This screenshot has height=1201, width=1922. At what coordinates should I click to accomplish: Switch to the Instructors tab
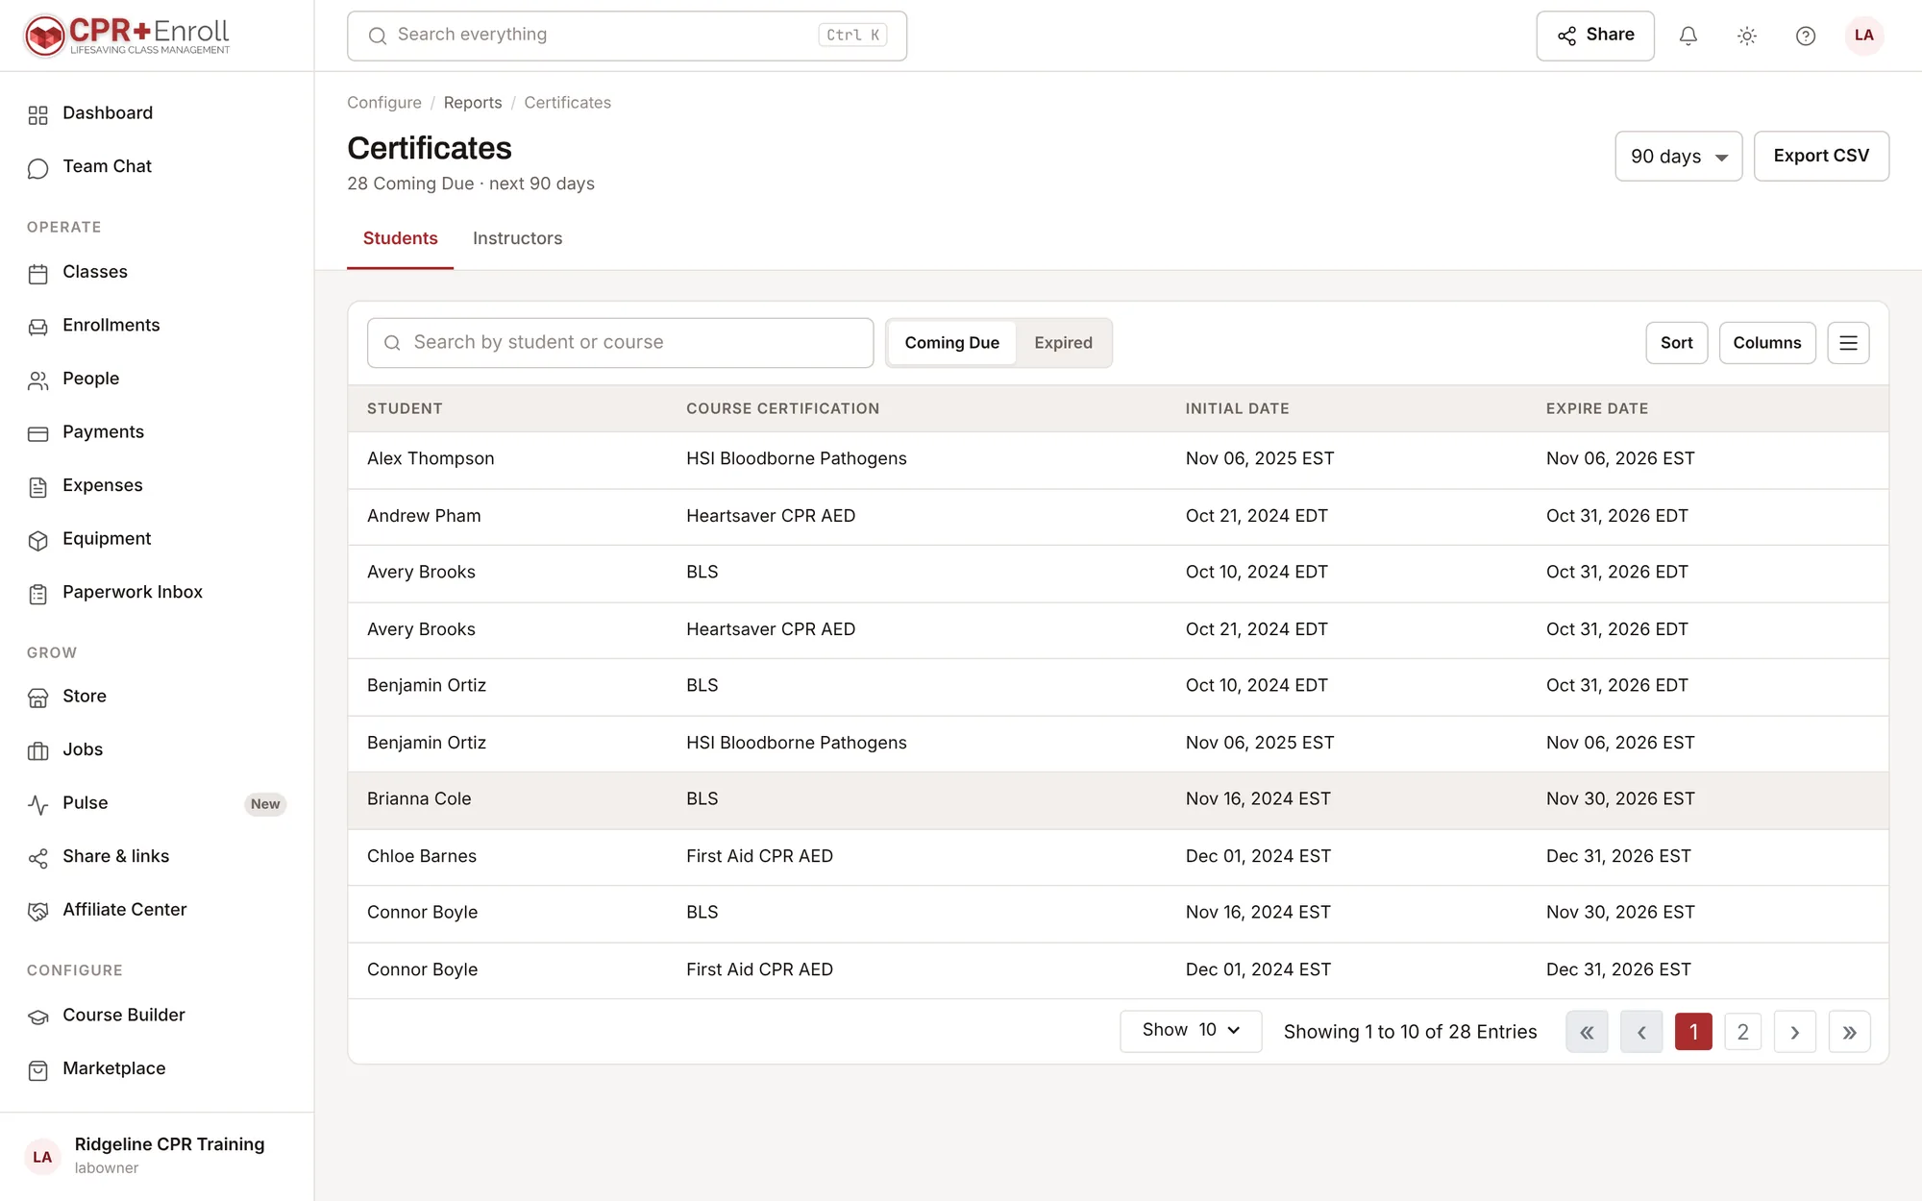point(517,239)
